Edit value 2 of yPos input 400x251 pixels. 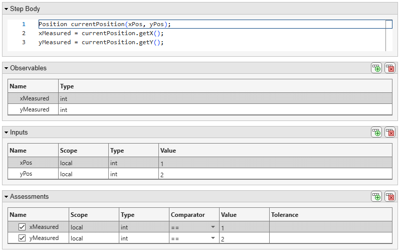pyautogui.click(x=276, y=174)
